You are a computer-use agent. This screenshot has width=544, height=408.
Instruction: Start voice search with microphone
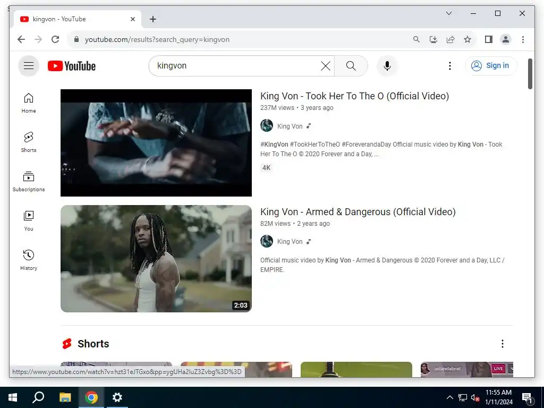click(x=387, y=66)
